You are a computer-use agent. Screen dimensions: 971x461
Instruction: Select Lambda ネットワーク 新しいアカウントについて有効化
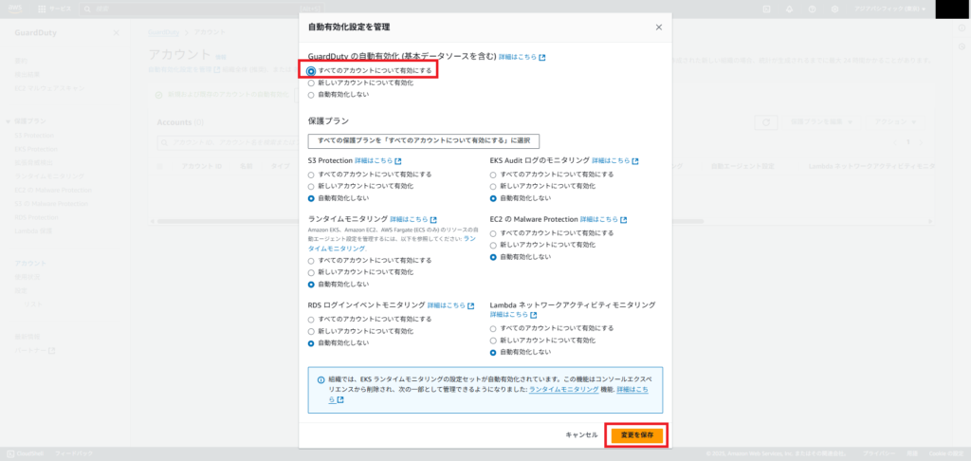493,341
